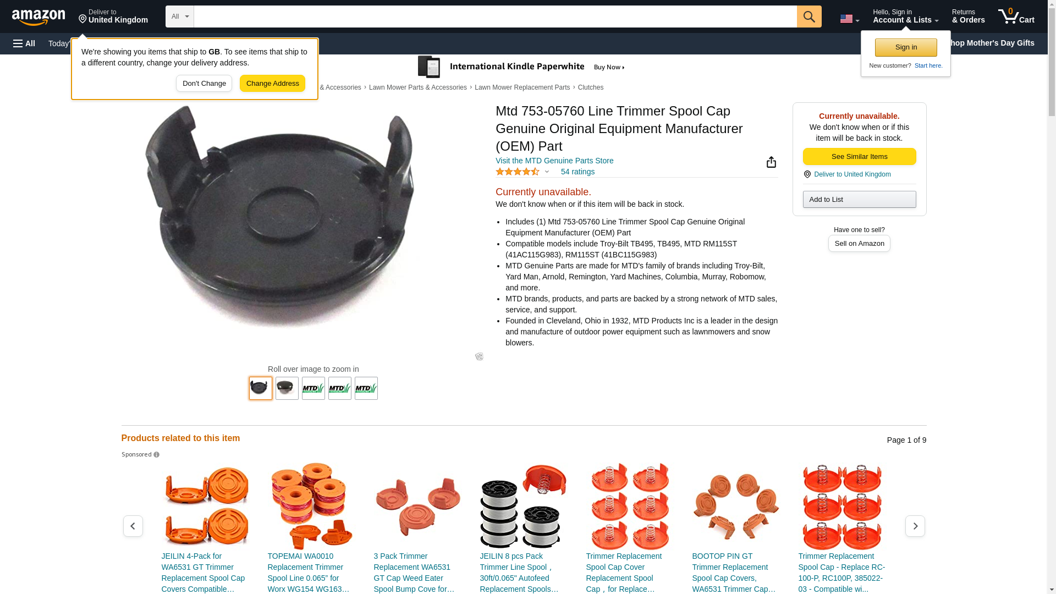
Task: Open the All hamburger menu
Action: coord(24,43)
